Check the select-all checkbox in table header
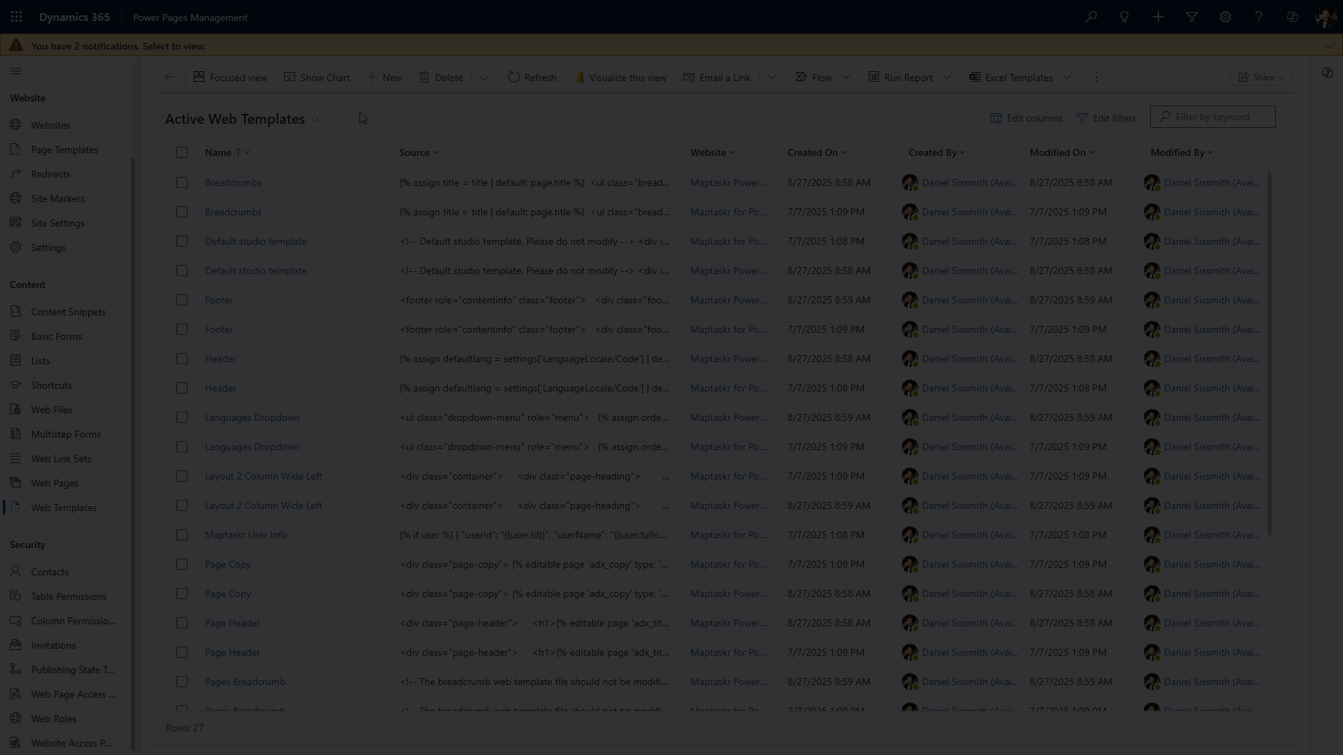 pyautogui.click(x=182, y=152)
